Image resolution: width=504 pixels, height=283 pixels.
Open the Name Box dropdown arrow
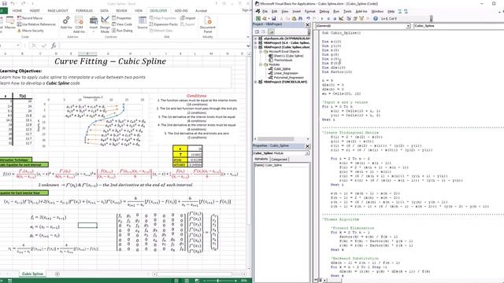pyautogui.click(x=17, y=46)
